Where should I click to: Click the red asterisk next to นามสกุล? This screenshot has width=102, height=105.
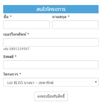pos(69,16)
